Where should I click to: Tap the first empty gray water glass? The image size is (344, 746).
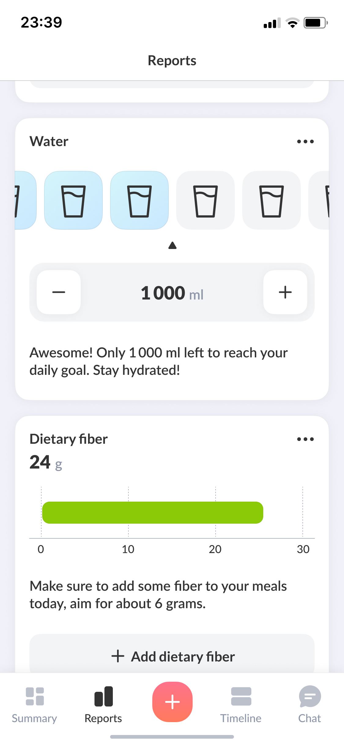coord(205,201)
